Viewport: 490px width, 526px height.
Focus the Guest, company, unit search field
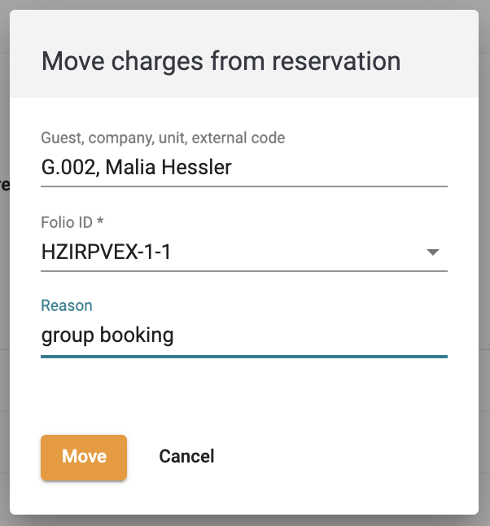pyautogui.click(x=244, y=168)
